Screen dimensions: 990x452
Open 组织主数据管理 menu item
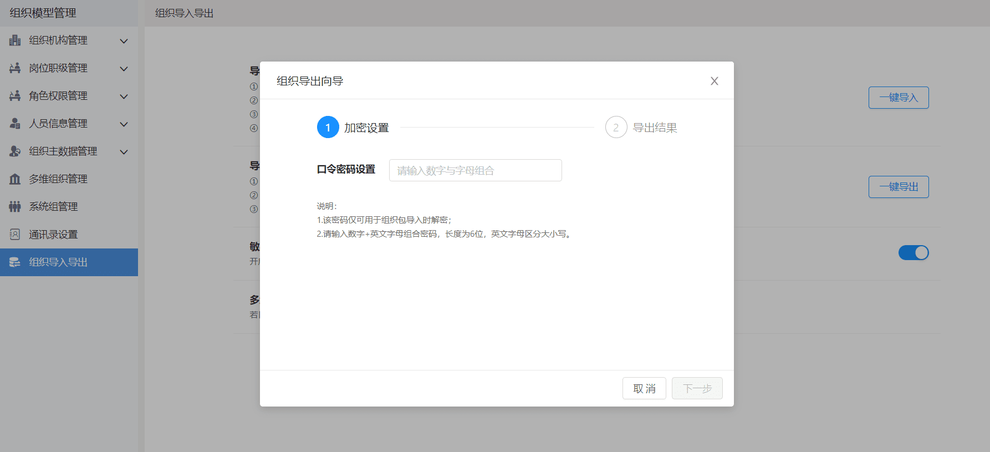tap(69, 151)
